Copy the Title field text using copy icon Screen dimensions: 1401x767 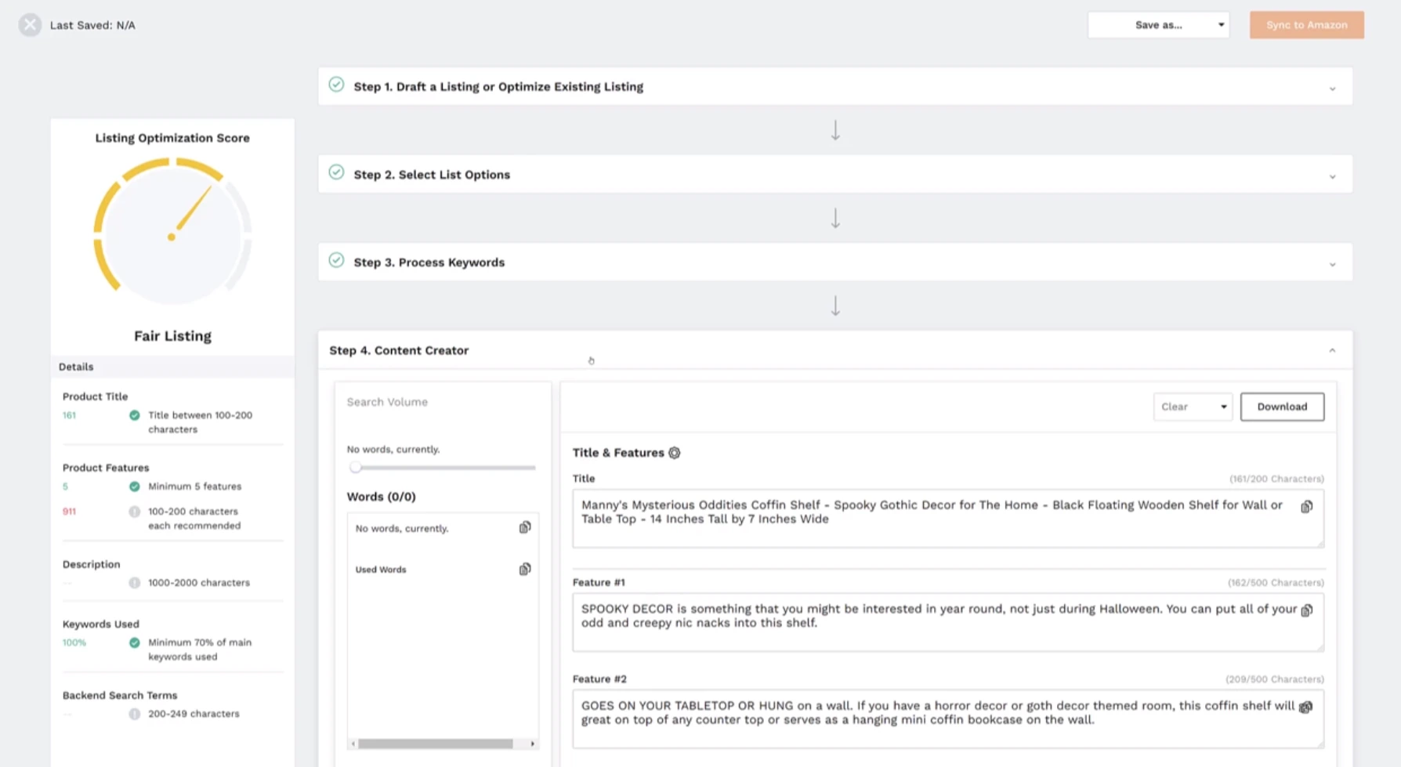coord(1306,507)
